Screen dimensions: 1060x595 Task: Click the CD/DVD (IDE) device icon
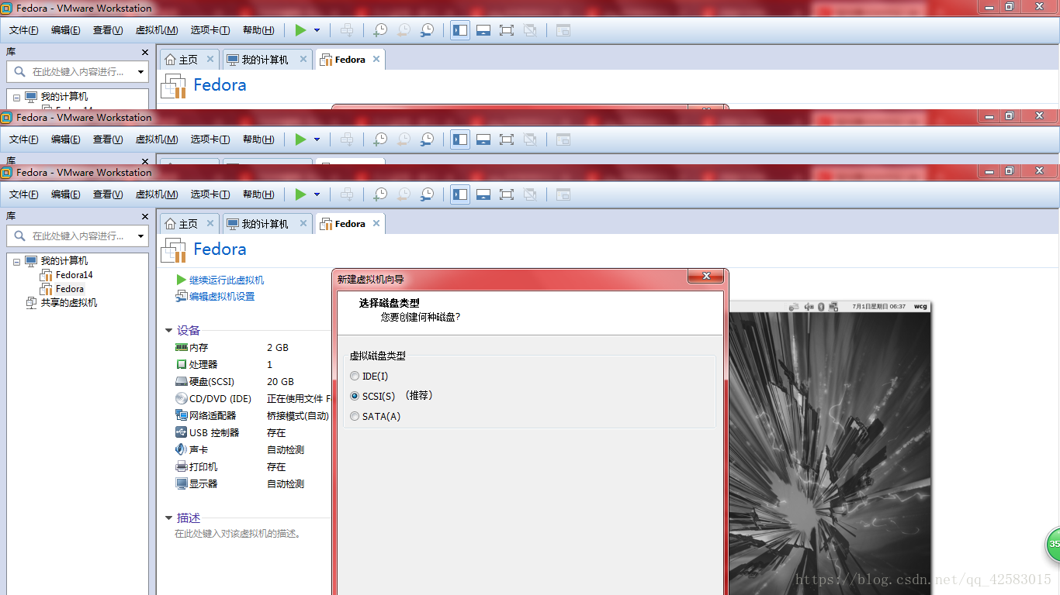[x=182, y=399]
